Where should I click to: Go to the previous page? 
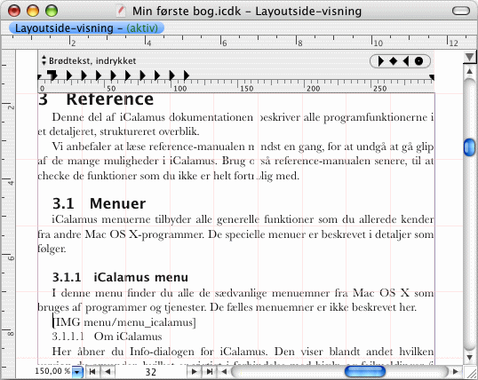[x=107, y=372]
